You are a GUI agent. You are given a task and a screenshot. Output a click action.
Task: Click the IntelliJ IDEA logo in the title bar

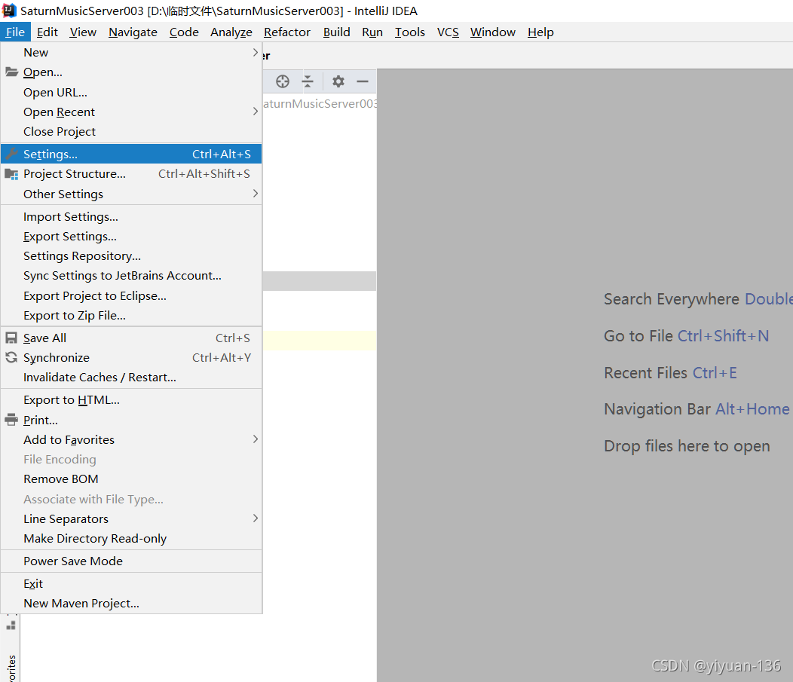(9, 11)
